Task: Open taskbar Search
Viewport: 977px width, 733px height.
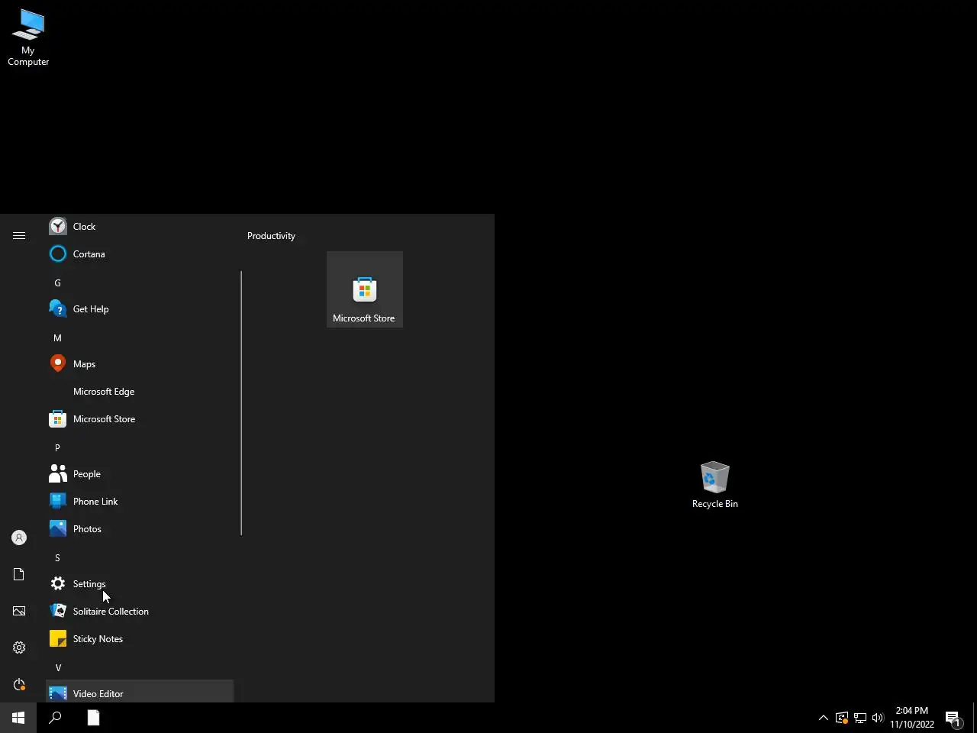Action: [55, 718]
